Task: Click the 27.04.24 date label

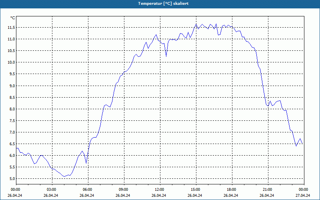Action: coord(303,195)
